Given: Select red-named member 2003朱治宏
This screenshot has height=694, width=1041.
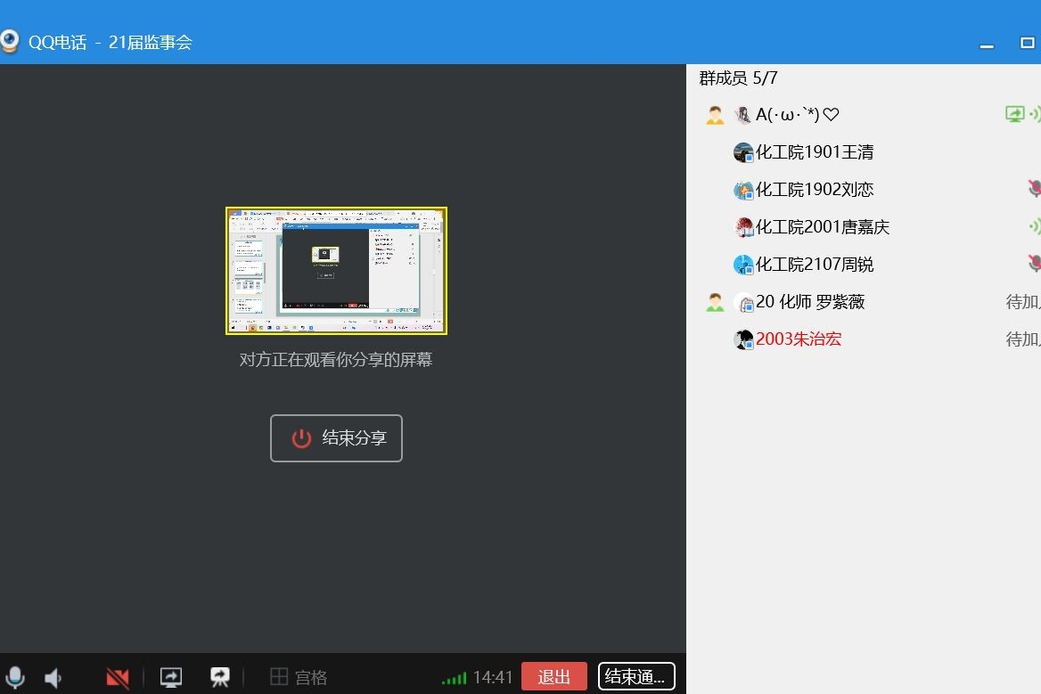Looking at the screenshot, I should pyautogui.click(x=799, y=339).
